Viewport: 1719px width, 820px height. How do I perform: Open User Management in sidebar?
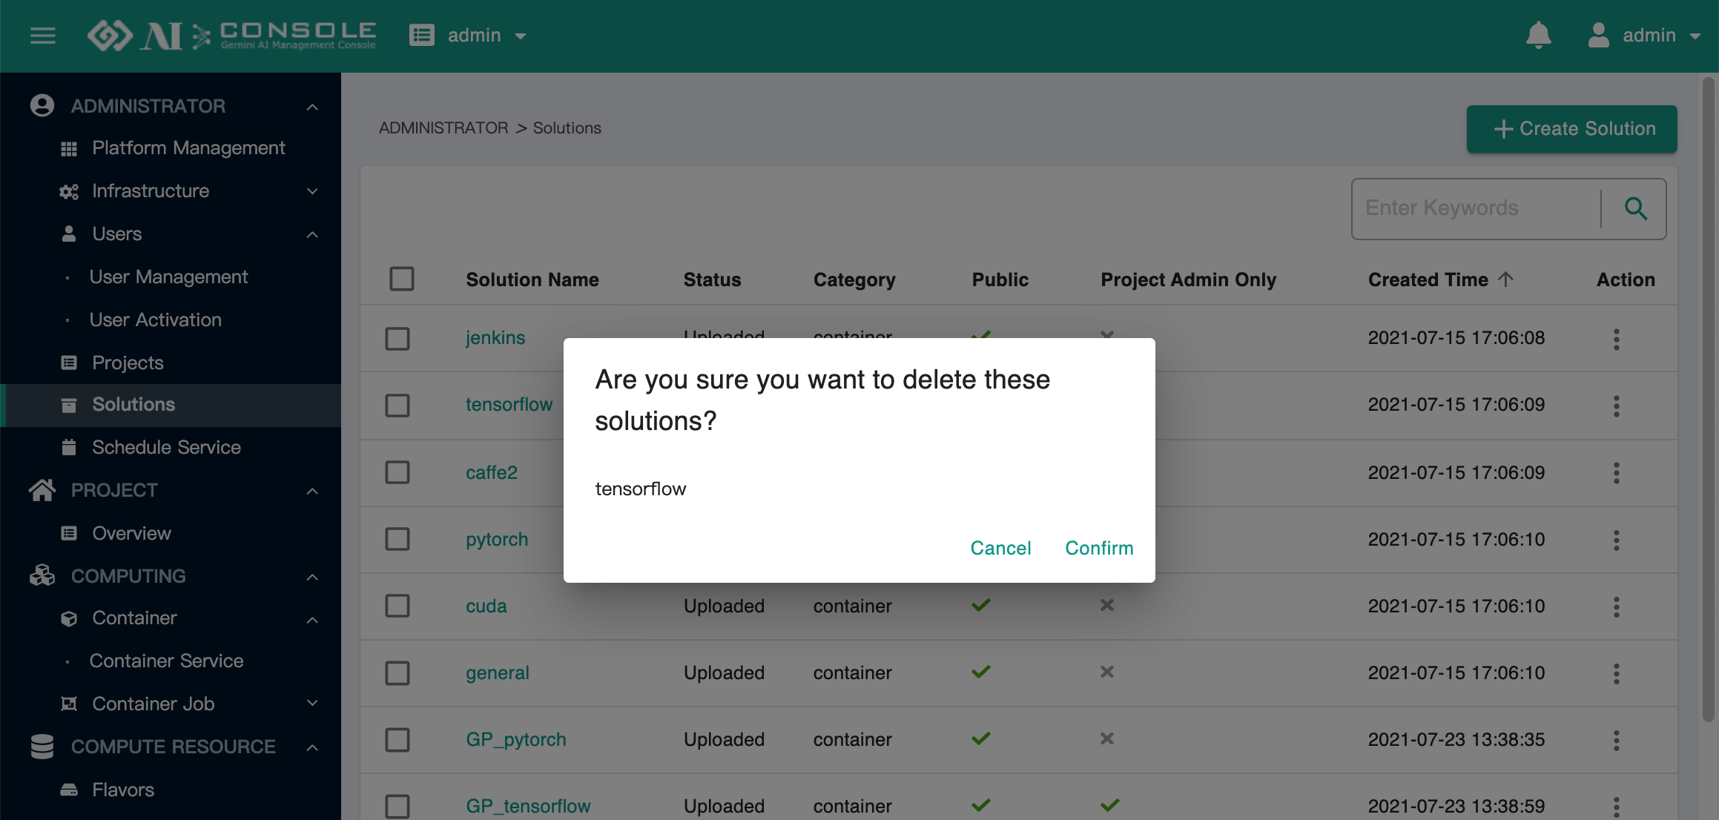point(171,277)
